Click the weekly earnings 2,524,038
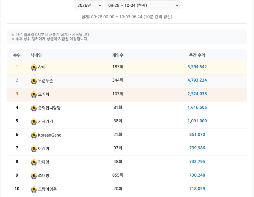 pos(197,94)
